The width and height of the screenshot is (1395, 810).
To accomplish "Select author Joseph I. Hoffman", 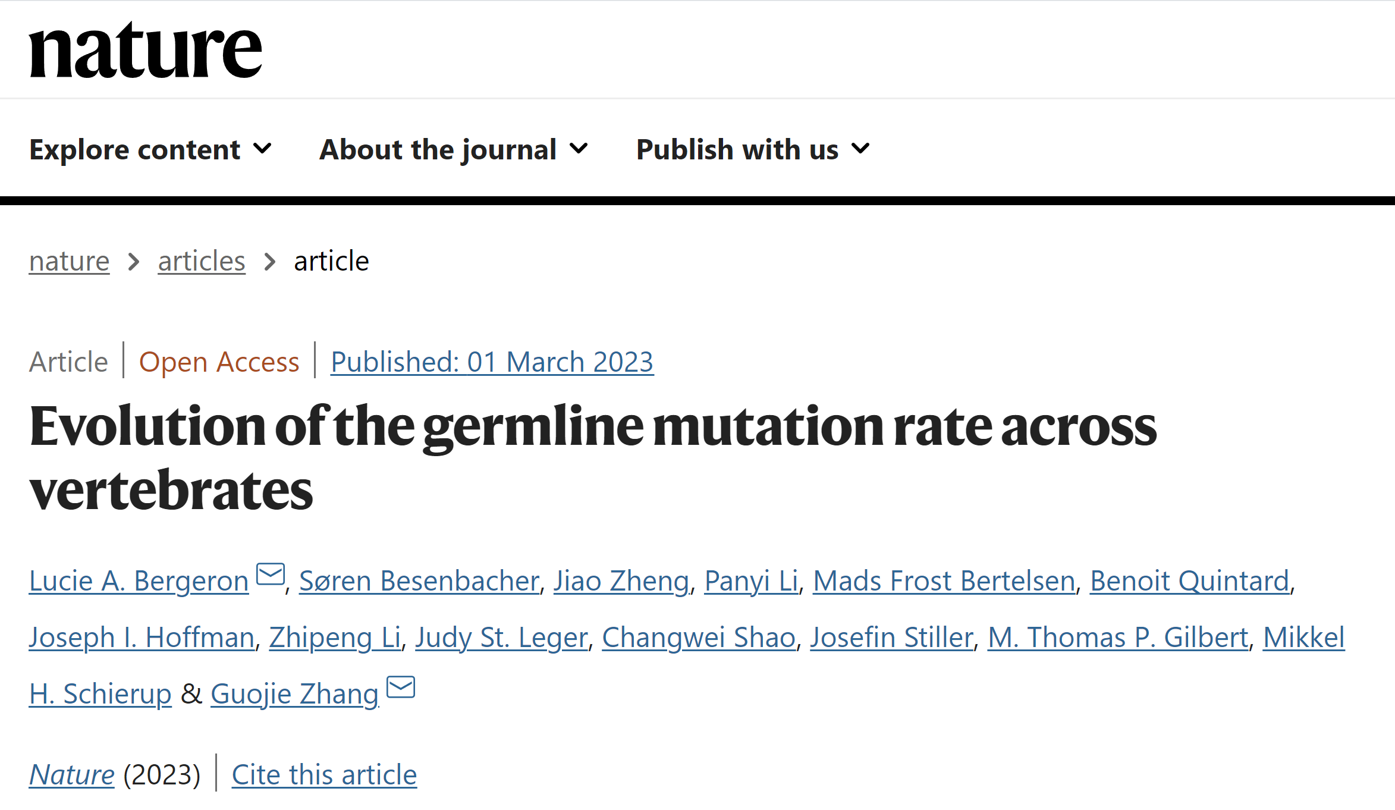I will click(142, 637).
